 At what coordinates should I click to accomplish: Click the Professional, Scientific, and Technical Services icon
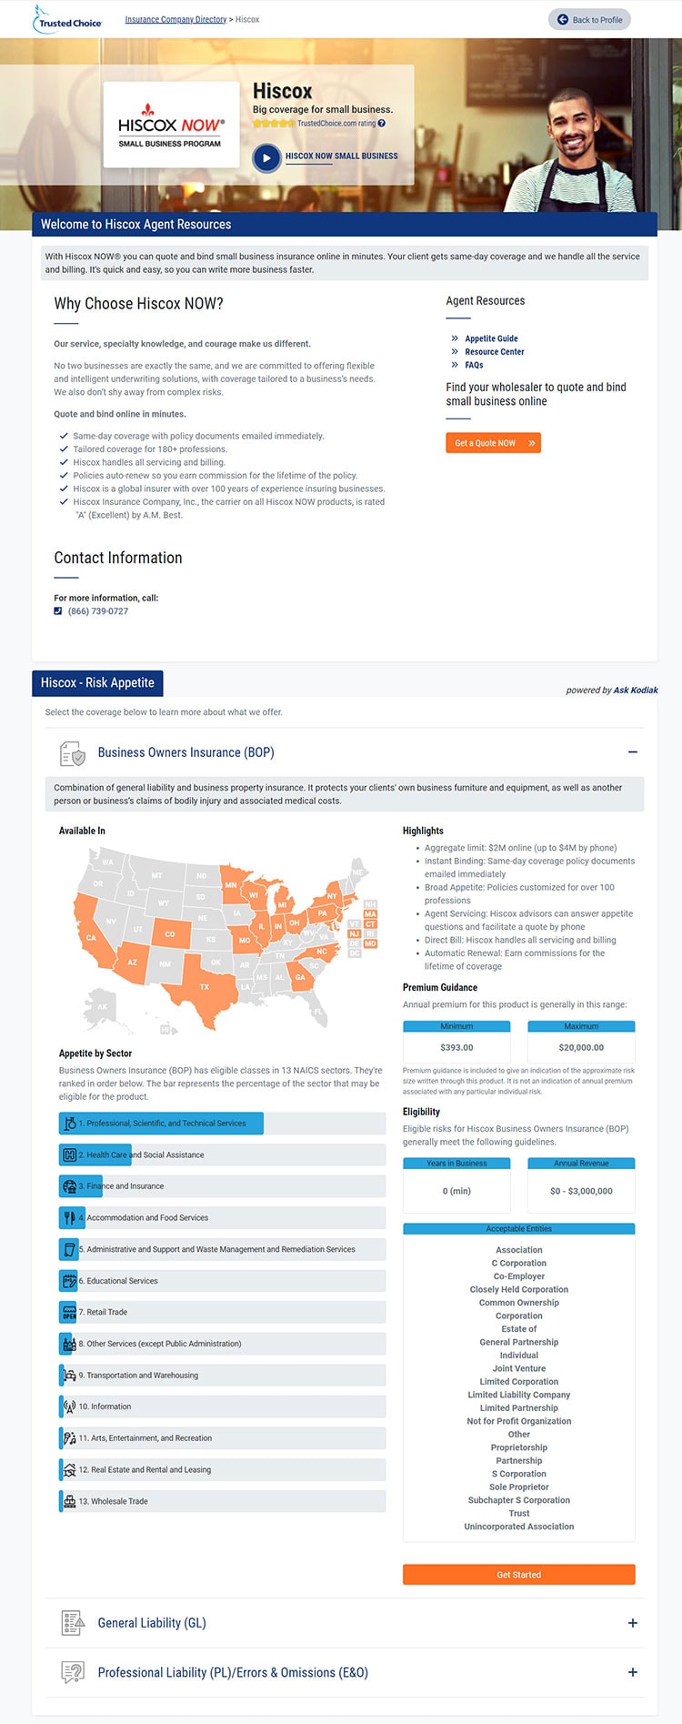pos(69,1124)
